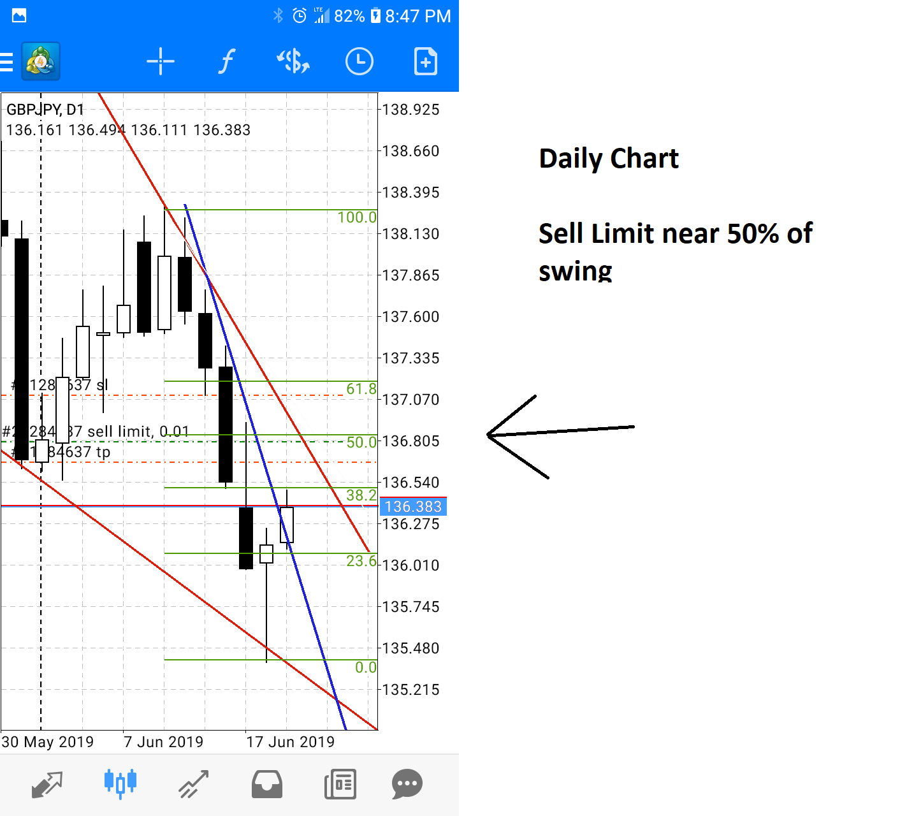Viewport: 900px width, 816px height.
Task: Tap the Fibonacci 50.0 level label
Action: 361,442
